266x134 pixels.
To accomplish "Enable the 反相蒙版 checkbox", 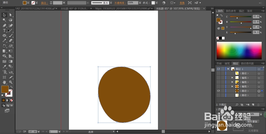I will coord(247,131).
